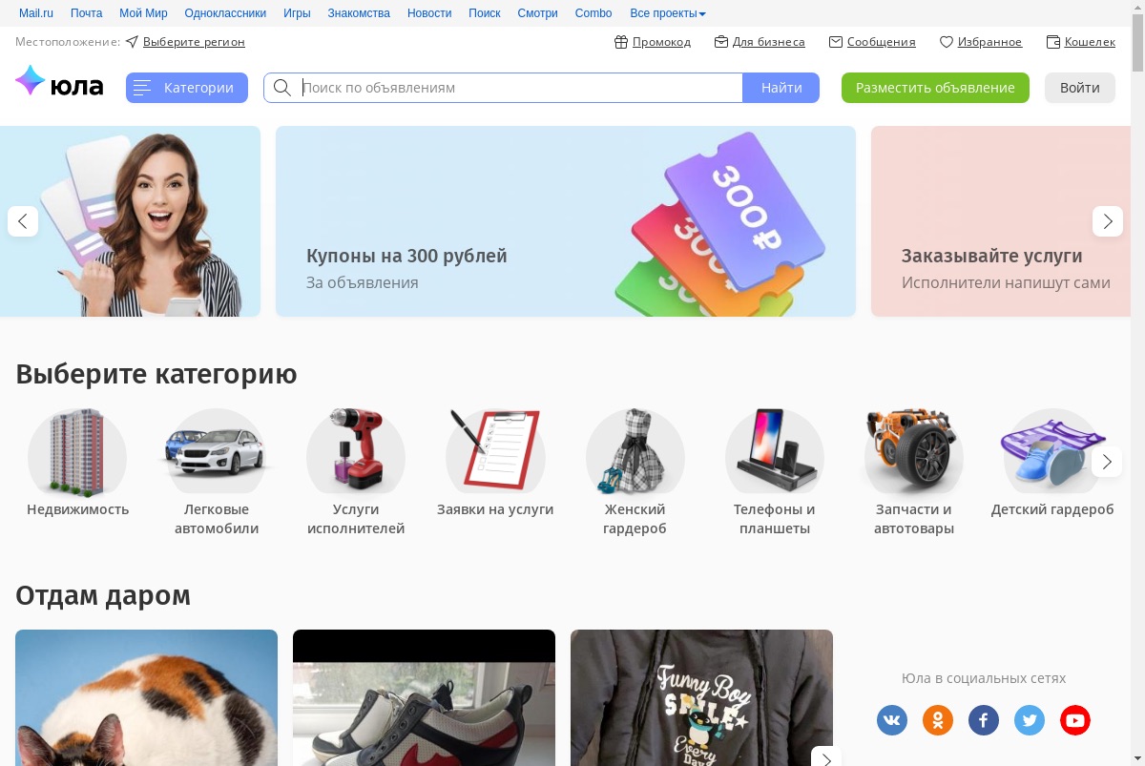
Task: Open Поиск in top bar
Action: (x=485, y=13)
